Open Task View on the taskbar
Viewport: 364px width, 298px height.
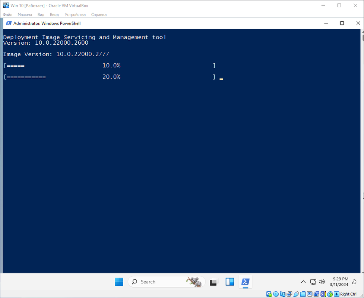point(214,282)
